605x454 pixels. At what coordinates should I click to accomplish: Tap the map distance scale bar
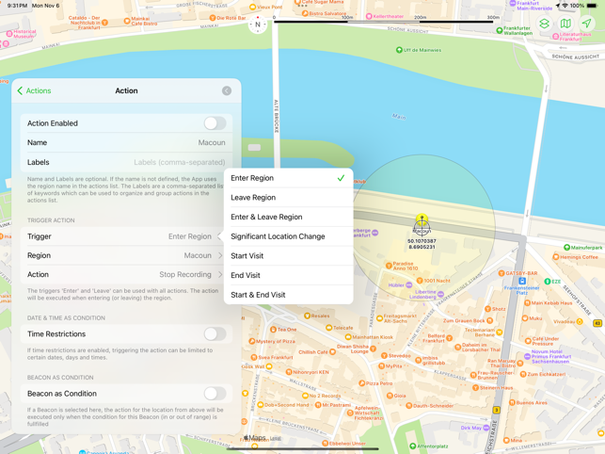pos(383,20)
